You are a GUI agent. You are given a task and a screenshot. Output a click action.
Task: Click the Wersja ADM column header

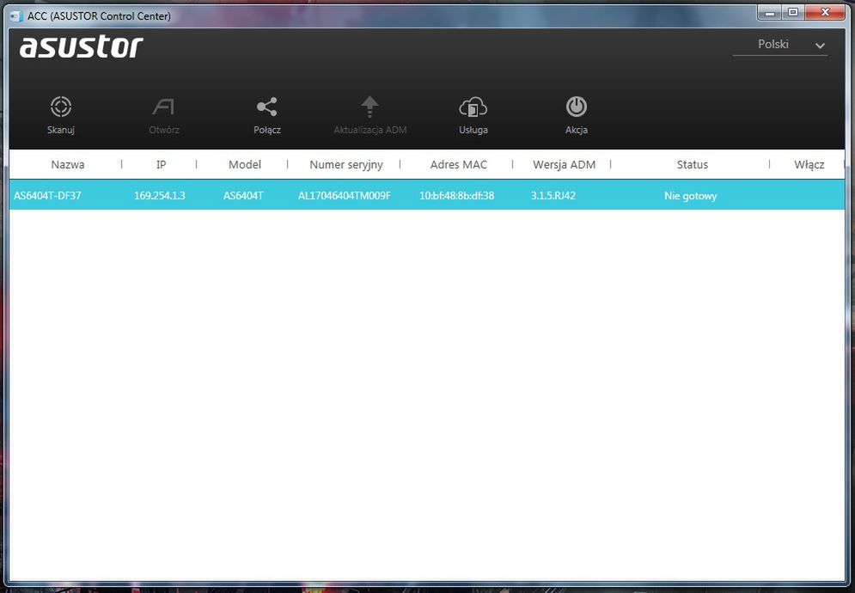(564, 165)
